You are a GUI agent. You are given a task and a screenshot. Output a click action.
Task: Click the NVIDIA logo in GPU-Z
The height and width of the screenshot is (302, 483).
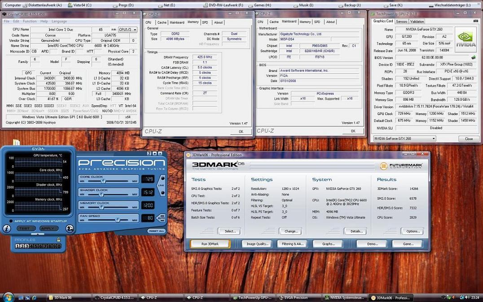tap(466, 39)
